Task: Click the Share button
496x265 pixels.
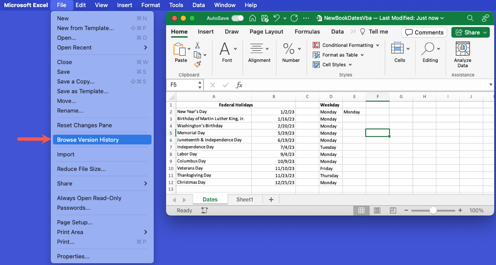Action: (470, 32)
